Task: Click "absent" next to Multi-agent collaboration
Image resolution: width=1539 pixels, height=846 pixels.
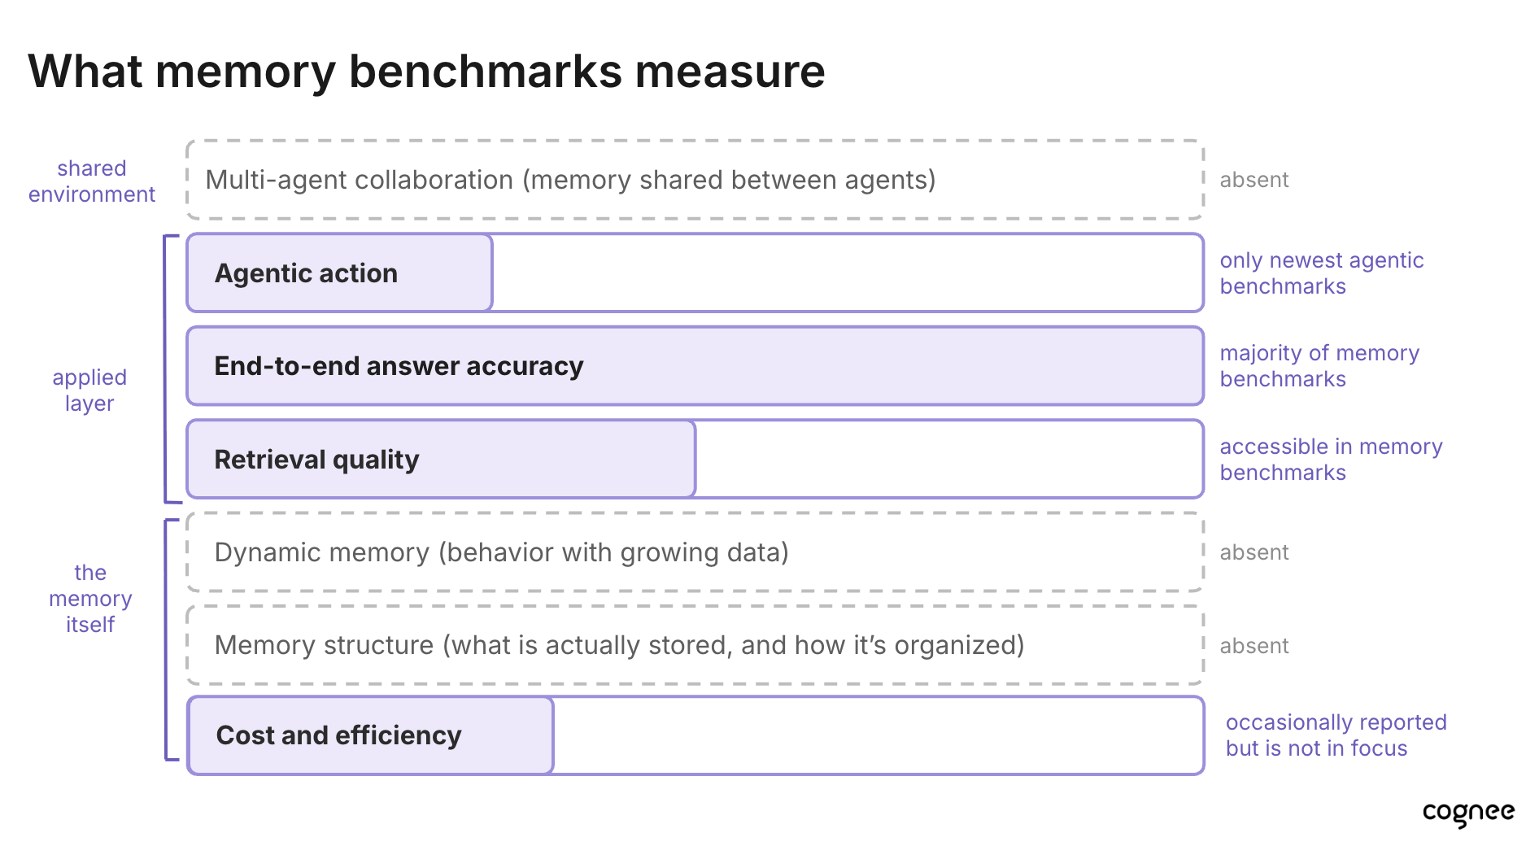Action: tap(1254, 180)
